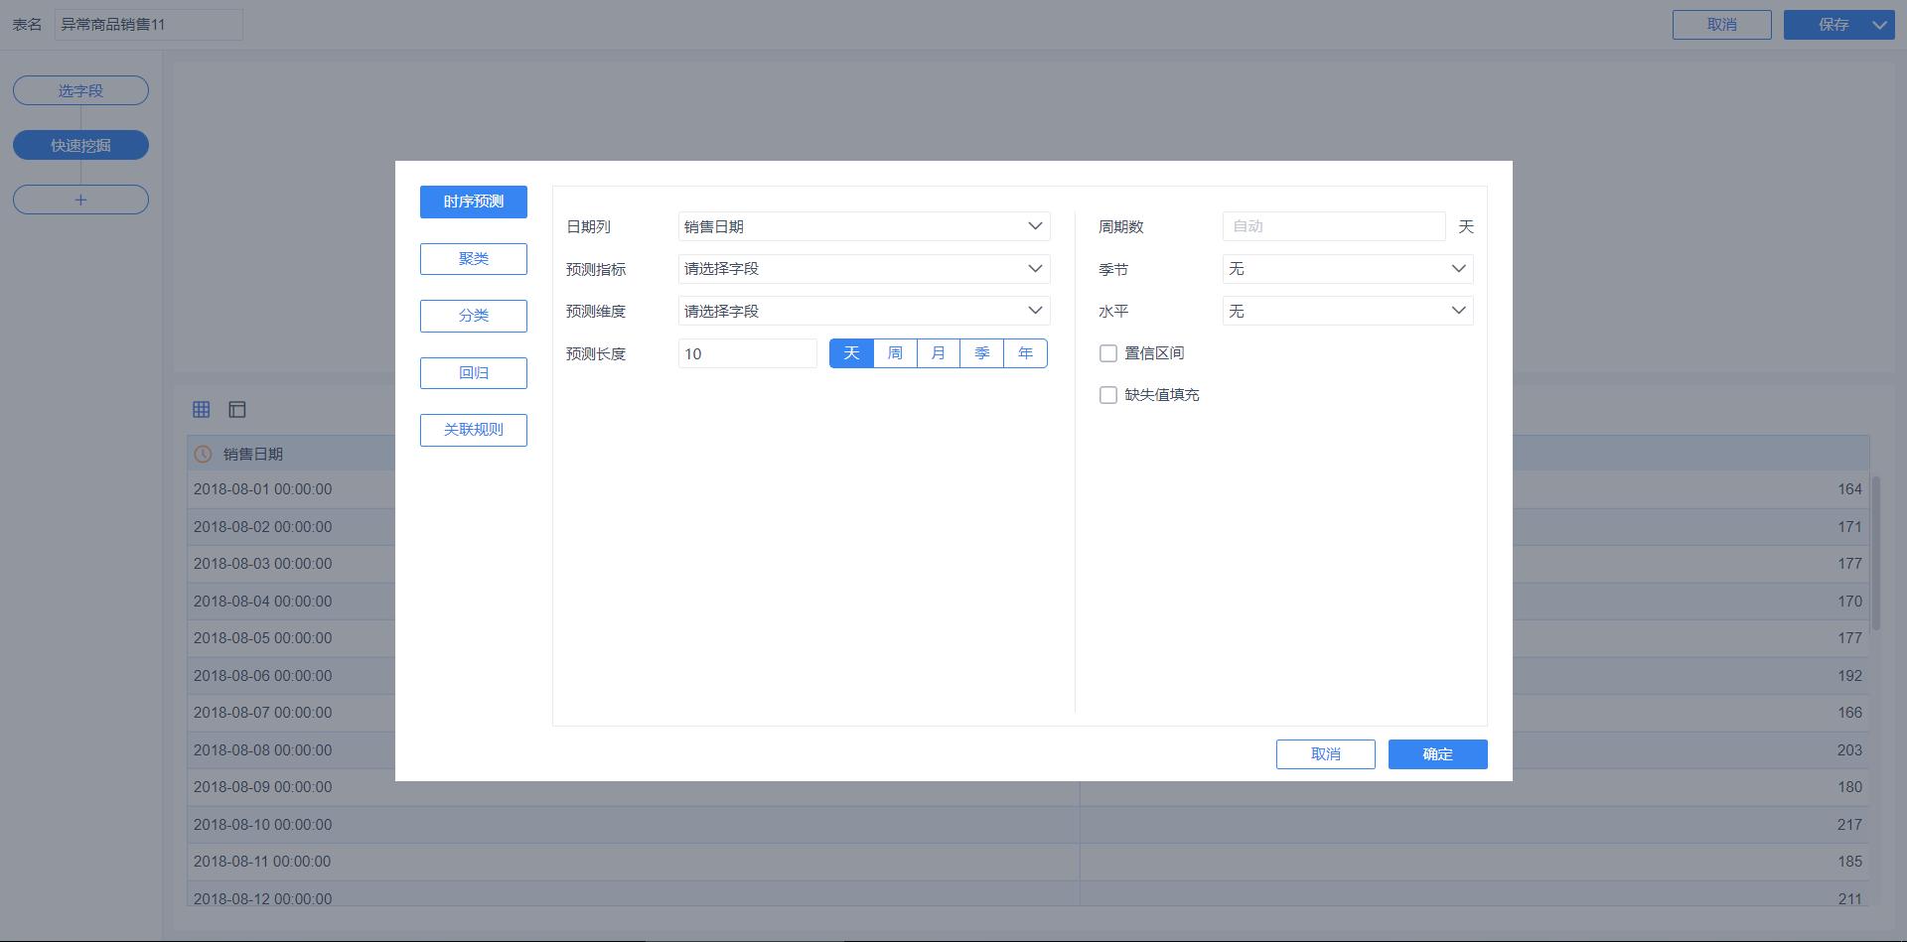Open the 关联规则 association rules panel

(474, 430)
